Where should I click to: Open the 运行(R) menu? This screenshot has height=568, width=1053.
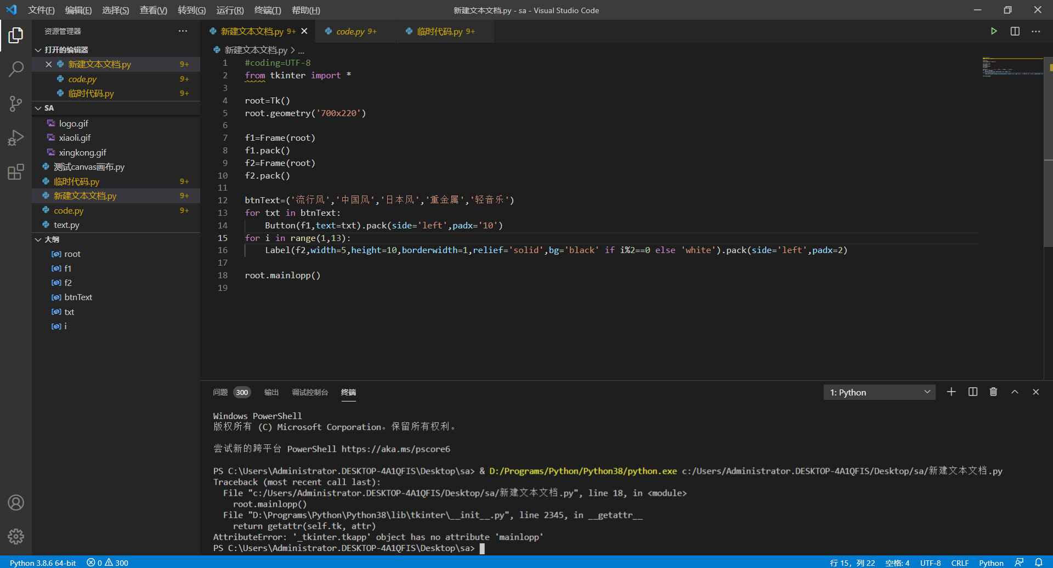pyautogui.click(x=230, y=10)
